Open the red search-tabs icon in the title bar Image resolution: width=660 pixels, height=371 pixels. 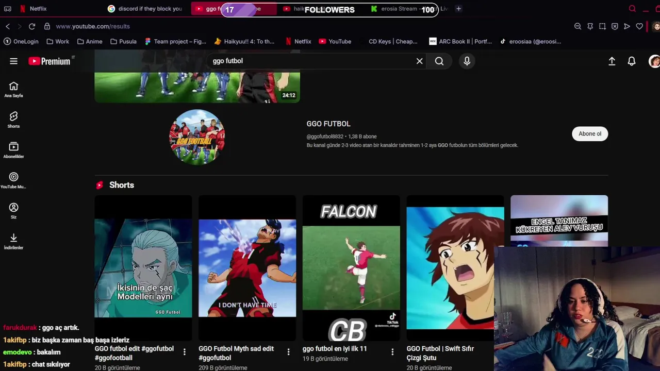(632, 9)
